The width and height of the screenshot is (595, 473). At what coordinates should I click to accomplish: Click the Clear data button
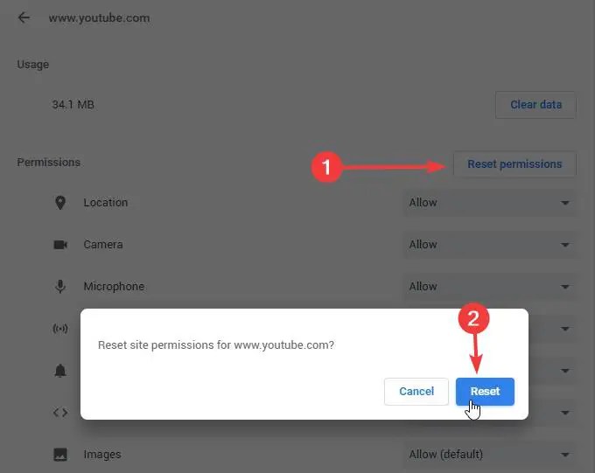click(535, 104)
